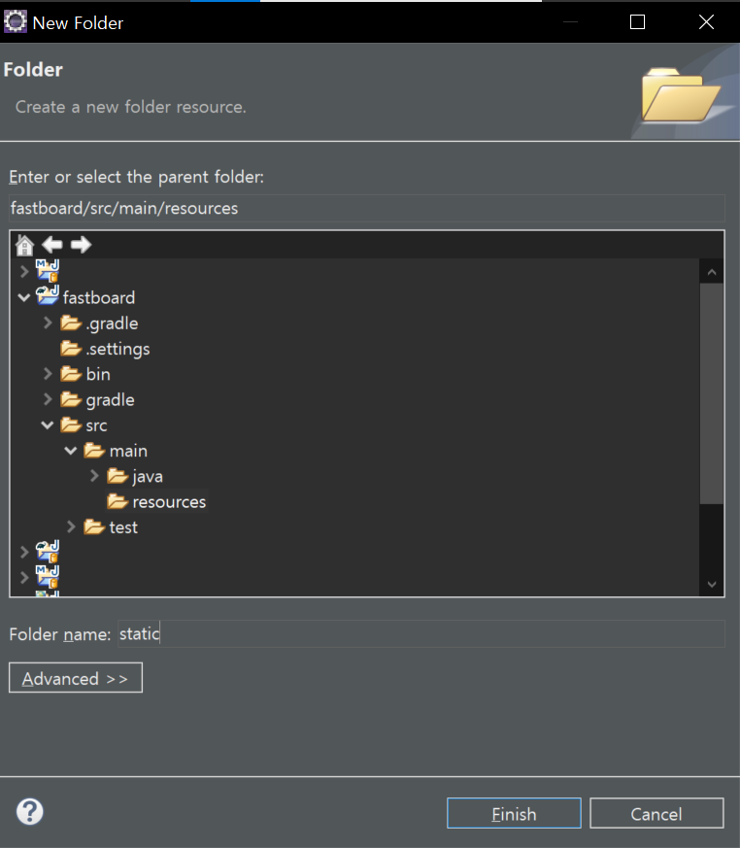Click the Home icon in tree toolbar
The image size is (740, 848).
pyautogui.click(x=24, y=245)
